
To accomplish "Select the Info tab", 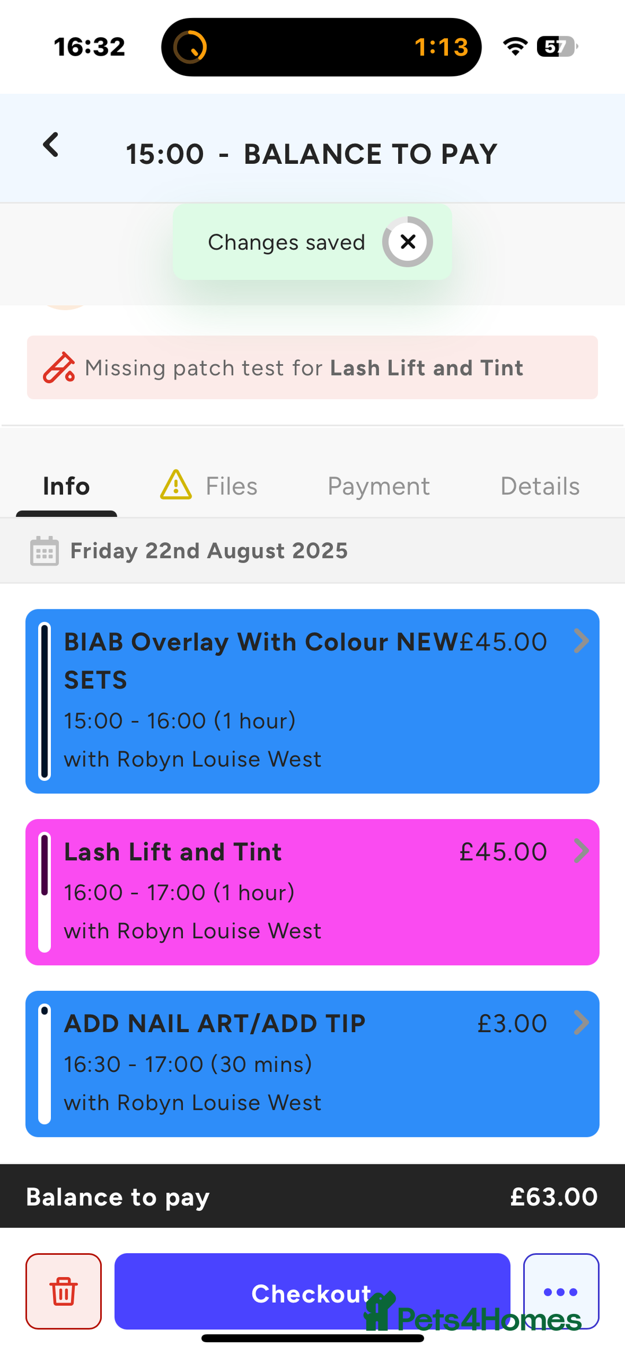I will [67, 486].
